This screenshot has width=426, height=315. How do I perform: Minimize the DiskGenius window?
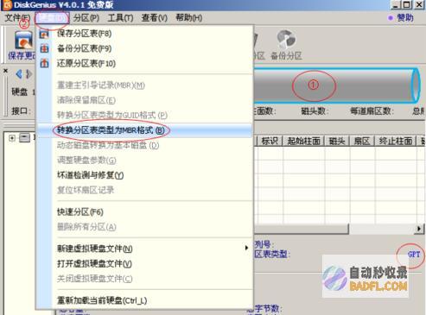point(396,4)
